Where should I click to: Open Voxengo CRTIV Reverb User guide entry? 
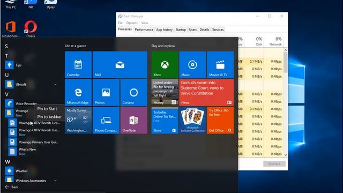pos(34,132)
